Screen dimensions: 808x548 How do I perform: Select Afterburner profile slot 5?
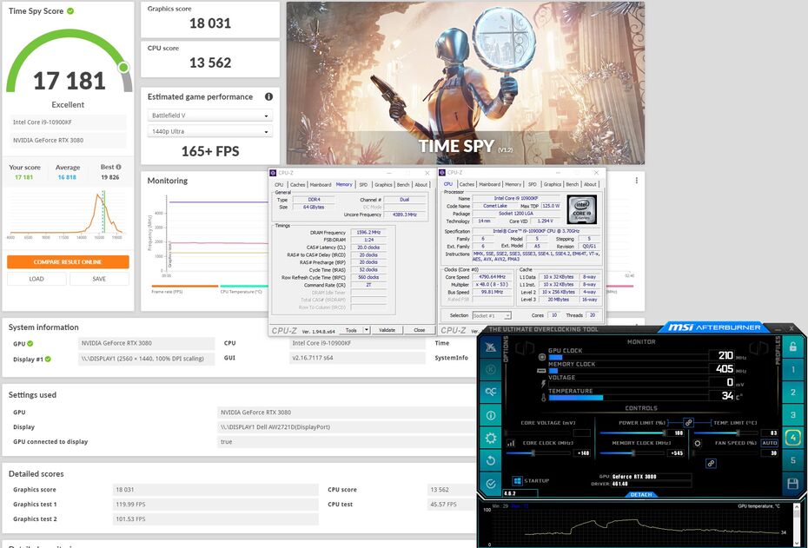793,460
